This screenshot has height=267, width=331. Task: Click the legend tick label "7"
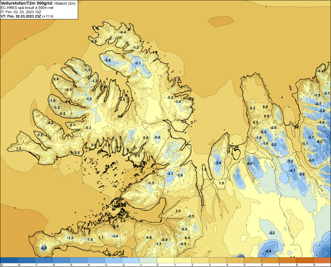point(279,265)
